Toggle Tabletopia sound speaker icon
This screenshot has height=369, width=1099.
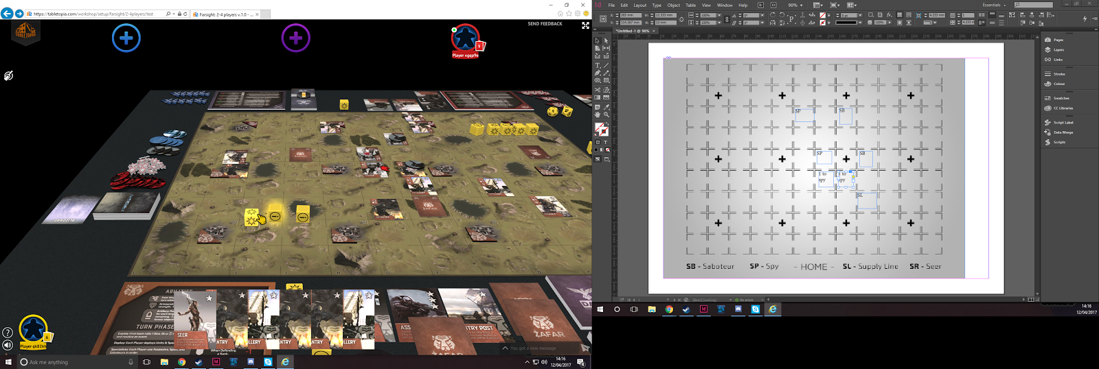pos(8,345)
